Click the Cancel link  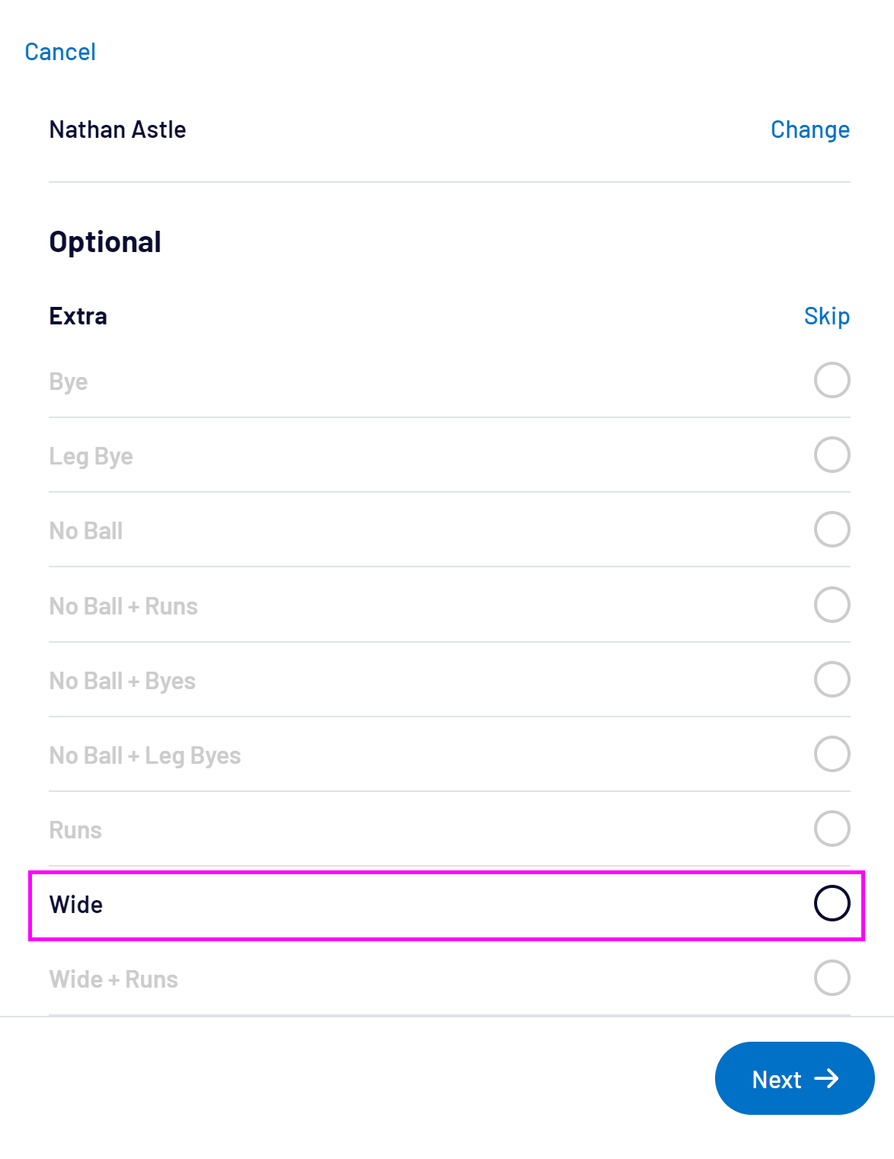[x=60, y=52]
